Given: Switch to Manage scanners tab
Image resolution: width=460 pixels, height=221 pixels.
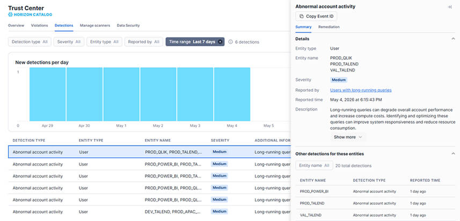Looking at the screenshot, I should (x=95, y=26).
